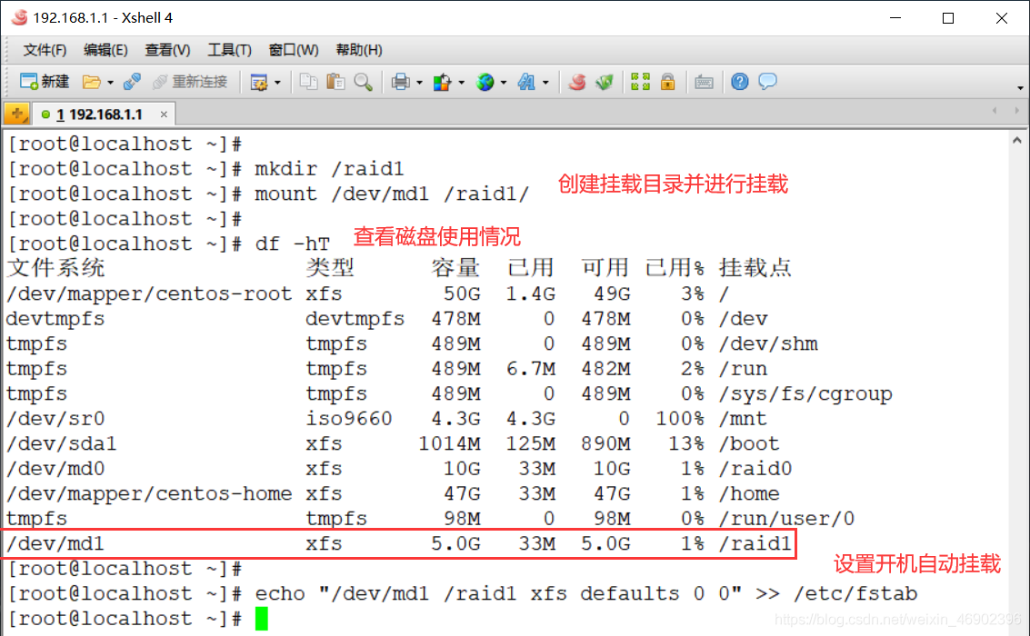1030x636 pixels.
Task: Click the keyboard icon in toolbar
Action: pyautogui.click(x=704, y=82)
